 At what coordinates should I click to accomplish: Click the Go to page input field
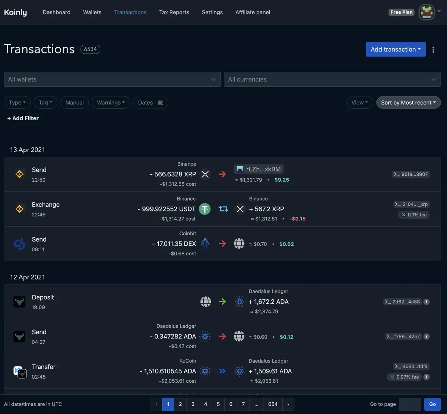410,404
